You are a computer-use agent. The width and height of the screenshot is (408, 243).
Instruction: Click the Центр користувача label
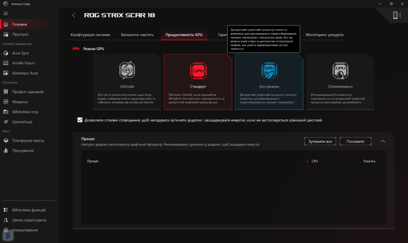point(29,220)
